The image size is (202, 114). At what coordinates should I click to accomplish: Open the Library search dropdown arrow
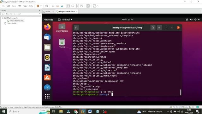coord(40,14)
